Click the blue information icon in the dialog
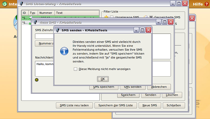Image resolution: width=210 pixels, height=119 pixels. click(x=64, y=51)
